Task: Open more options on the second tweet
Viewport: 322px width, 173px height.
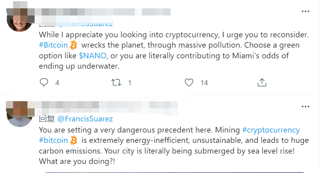Action: click(x=305, y=107)
